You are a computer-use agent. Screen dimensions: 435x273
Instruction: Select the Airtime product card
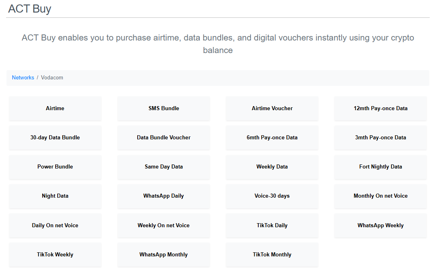55,109
